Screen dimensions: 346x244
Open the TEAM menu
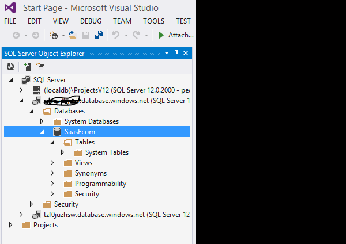[x=122, y=21]
